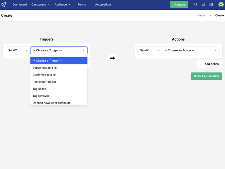Click the user avatar icon

pyautogui.click(x=221, y=5)
